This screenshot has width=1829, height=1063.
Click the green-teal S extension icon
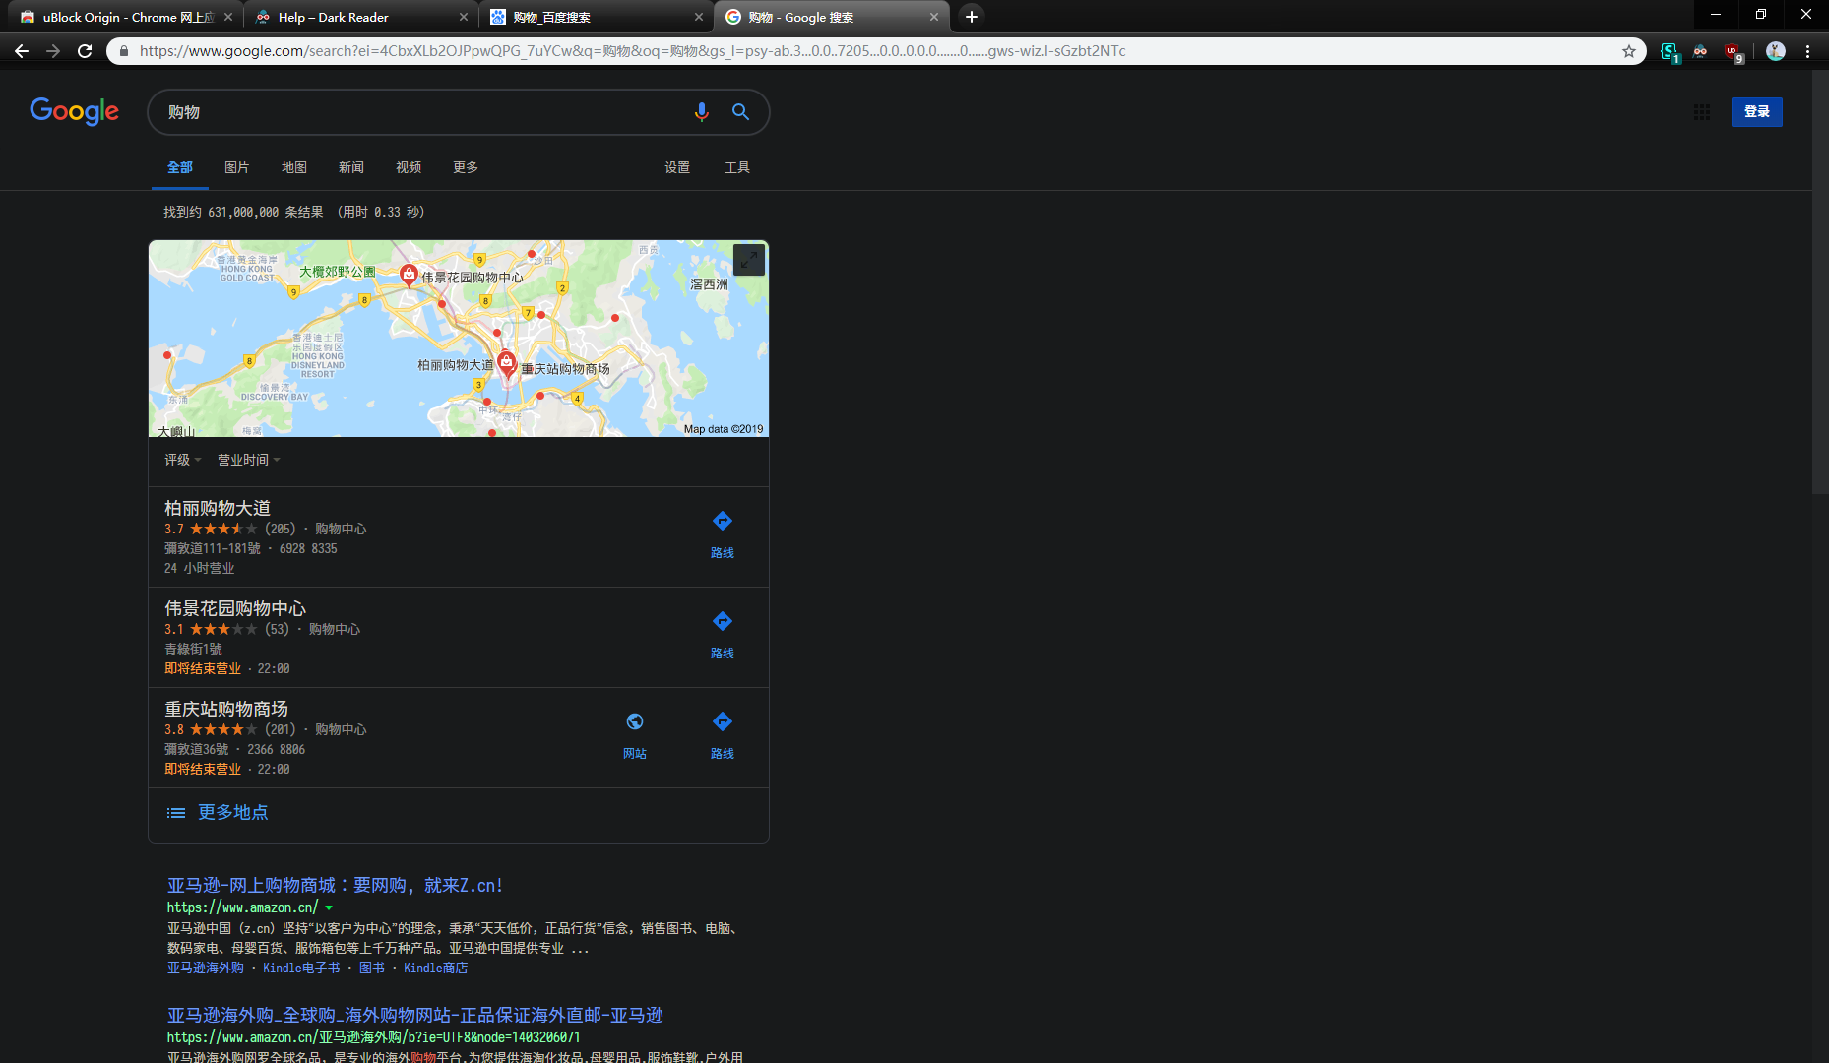click(x=1670, y=52)
